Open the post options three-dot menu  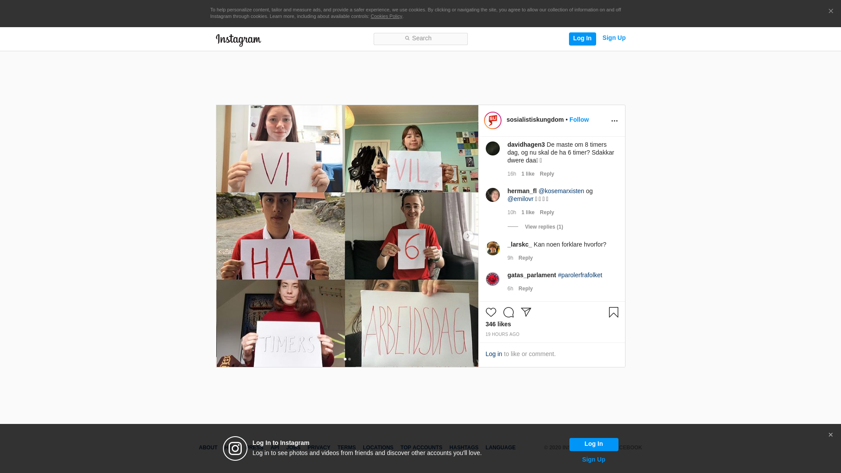tap(614, 121)
